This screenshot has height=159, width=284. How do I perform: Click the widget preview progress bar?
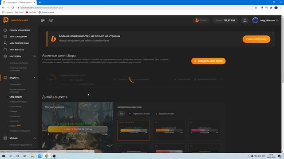point(78,129)
